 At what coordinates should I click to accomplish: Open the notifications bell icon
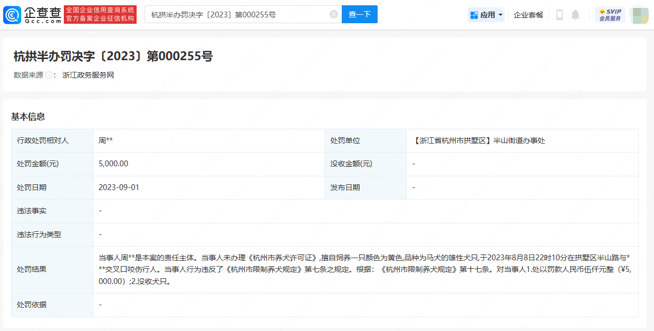tap(575, 15)
